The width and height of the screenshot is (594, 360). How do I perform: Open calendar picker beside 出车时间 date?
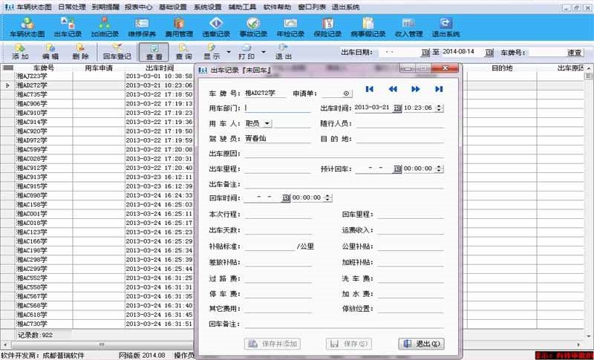pos(396,108)
